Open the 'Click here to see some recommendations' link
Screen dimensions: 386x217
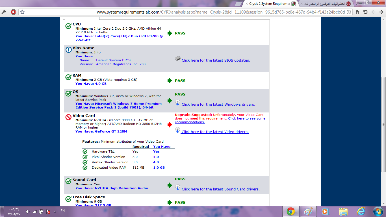(x=220, y=120)
